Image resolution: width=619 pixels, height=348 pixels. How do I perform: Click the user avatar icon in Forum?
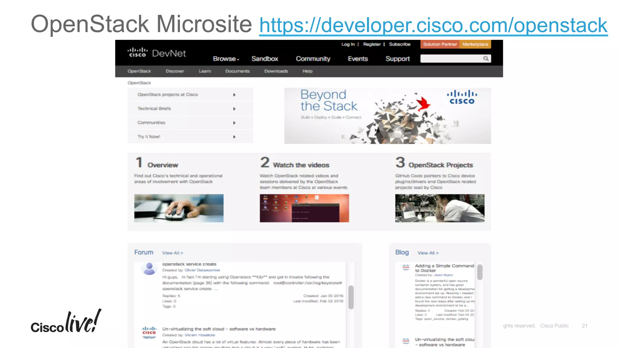[149, 268]
